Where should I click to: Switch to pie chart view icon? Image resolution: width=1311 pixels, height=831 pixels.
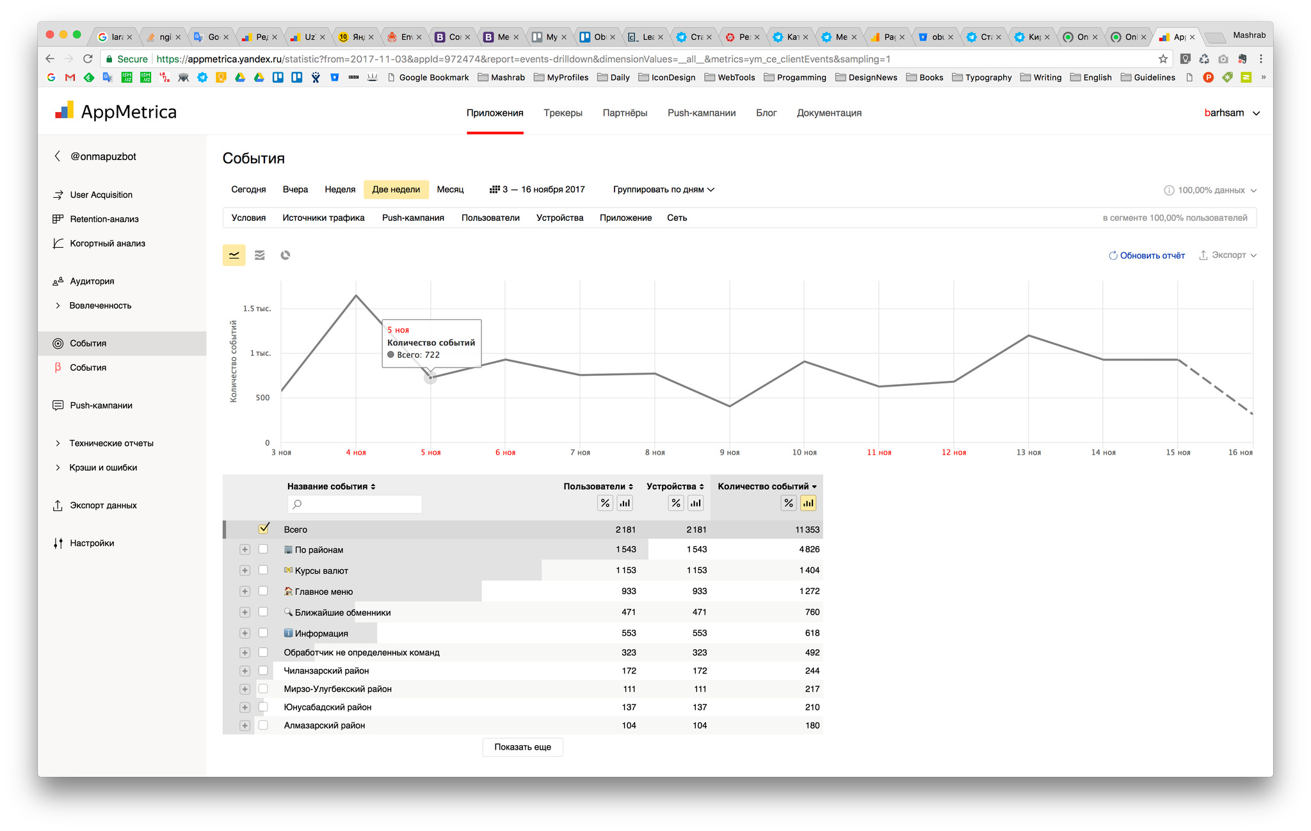click(x=286, y=255)
